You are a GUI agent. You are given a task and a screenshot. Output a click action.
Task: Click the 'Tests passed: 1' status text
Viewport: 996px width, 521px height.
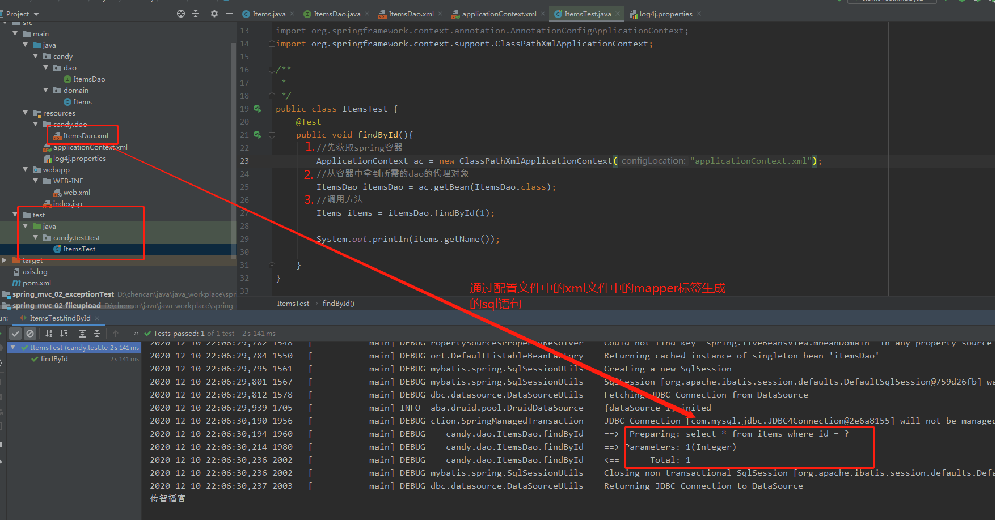(x=179, y=334)
